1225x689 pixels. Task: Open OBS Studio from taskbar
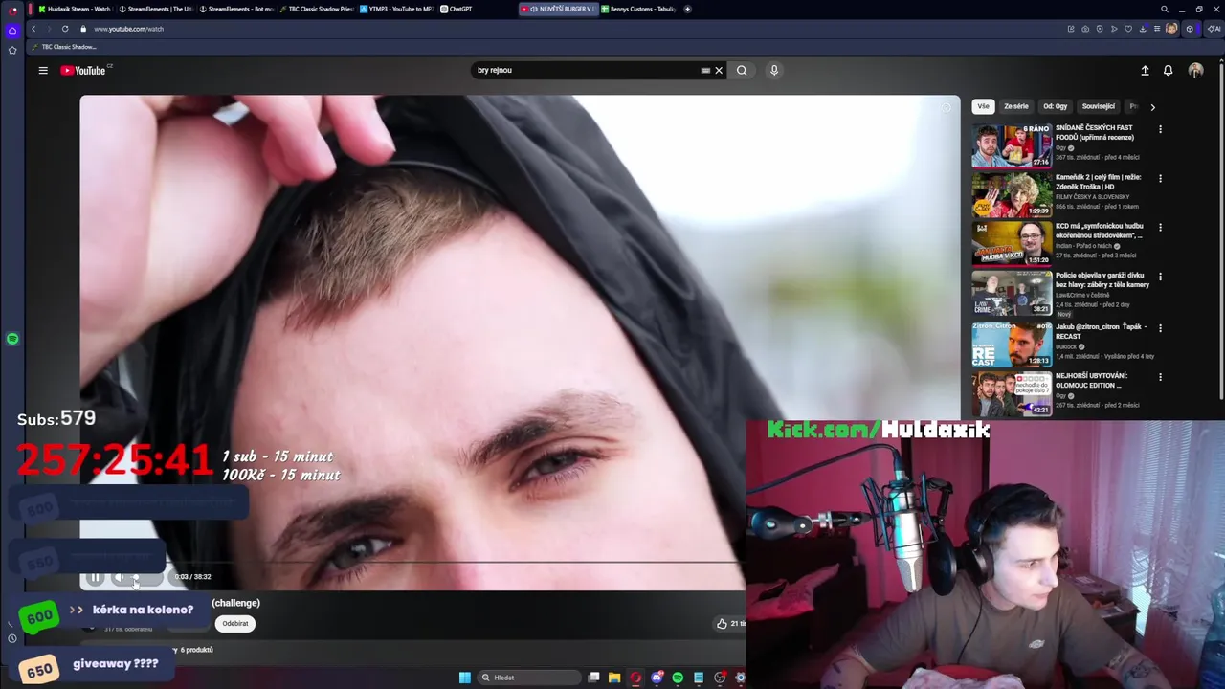click(x=720, y=678)
